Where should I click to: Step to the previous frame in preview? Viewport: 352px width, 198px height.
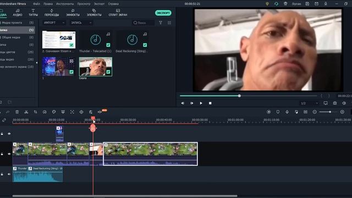coord(183,103)
